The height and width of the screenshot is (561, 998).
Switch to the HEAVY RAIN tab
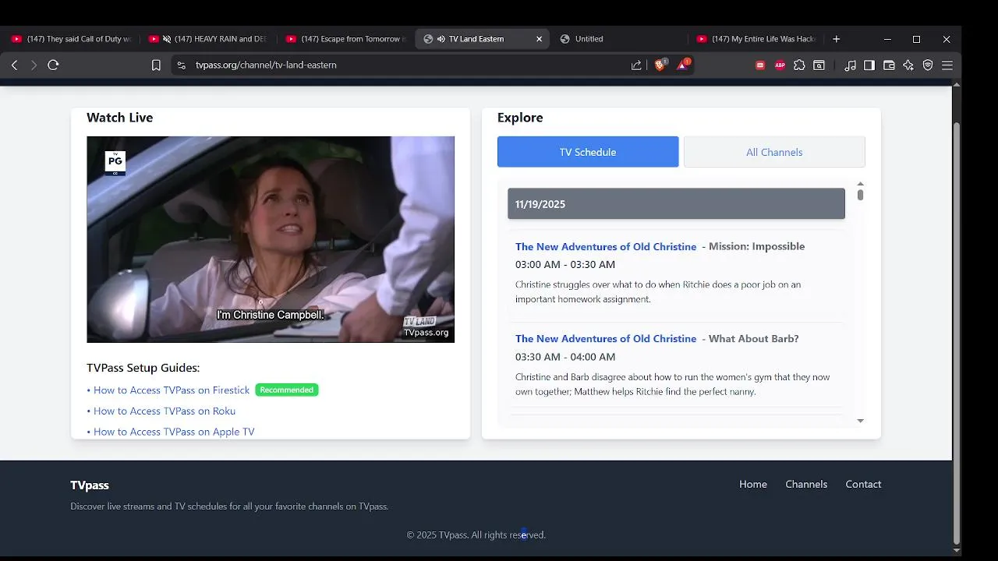click(x=209, y=39)
